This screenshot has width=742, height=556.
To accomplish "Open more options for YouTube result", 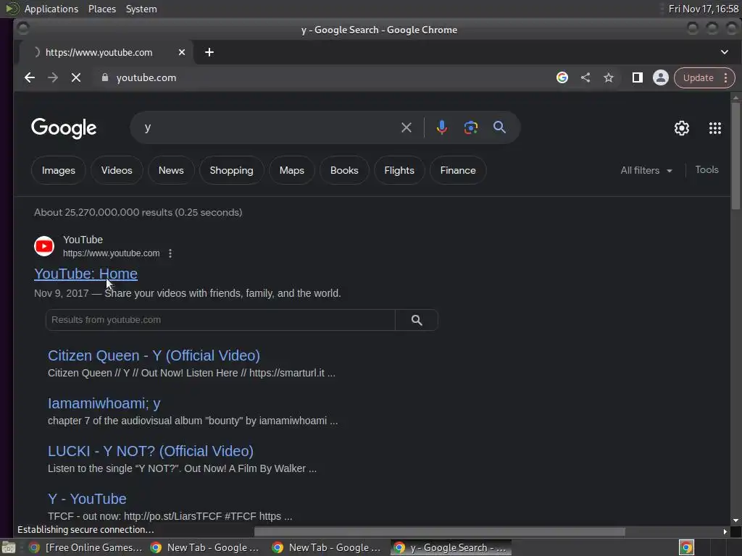I will coord(170,253).
